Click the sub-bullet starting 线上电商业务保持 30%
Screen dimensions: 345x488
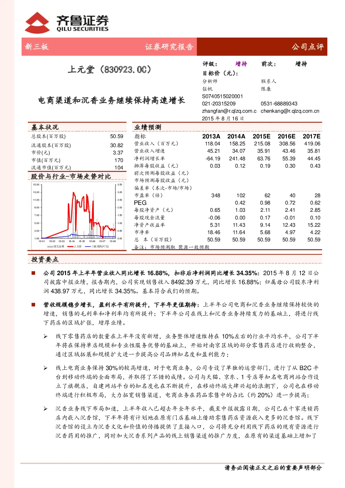tap(187, 382)
